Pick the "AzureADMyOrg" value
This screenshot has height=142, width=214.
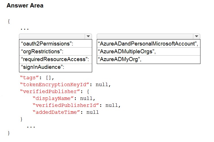(149, 59)
